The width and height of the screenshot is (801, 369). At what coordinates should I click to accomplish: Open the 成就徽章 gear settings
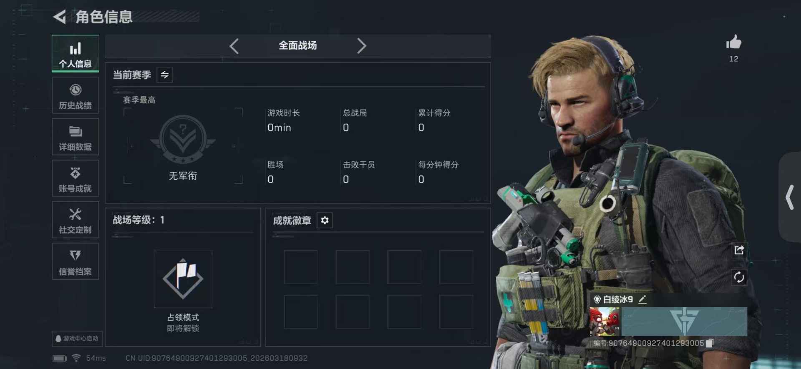point(325,220)
